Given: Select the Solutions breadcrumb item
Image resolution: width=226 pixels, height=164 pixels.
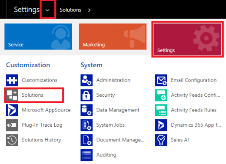Looking at the screenshot, I should click(70, 10).
